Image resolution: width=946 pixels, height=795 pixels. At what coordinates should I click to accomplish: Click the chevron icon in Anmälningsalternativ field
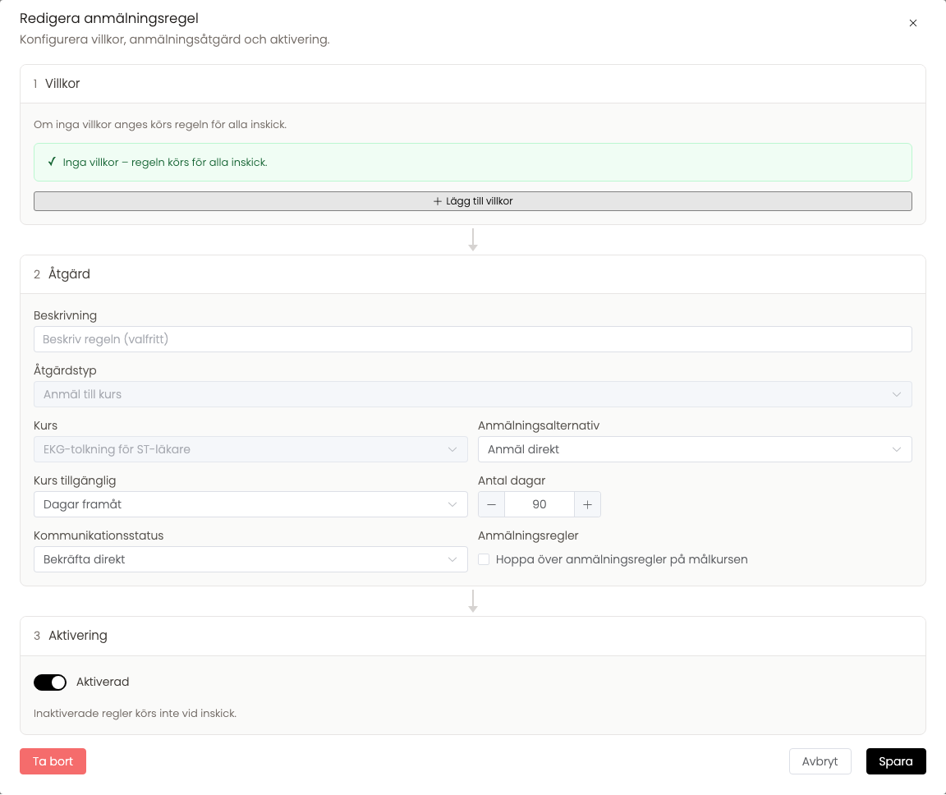coord(897,449)
